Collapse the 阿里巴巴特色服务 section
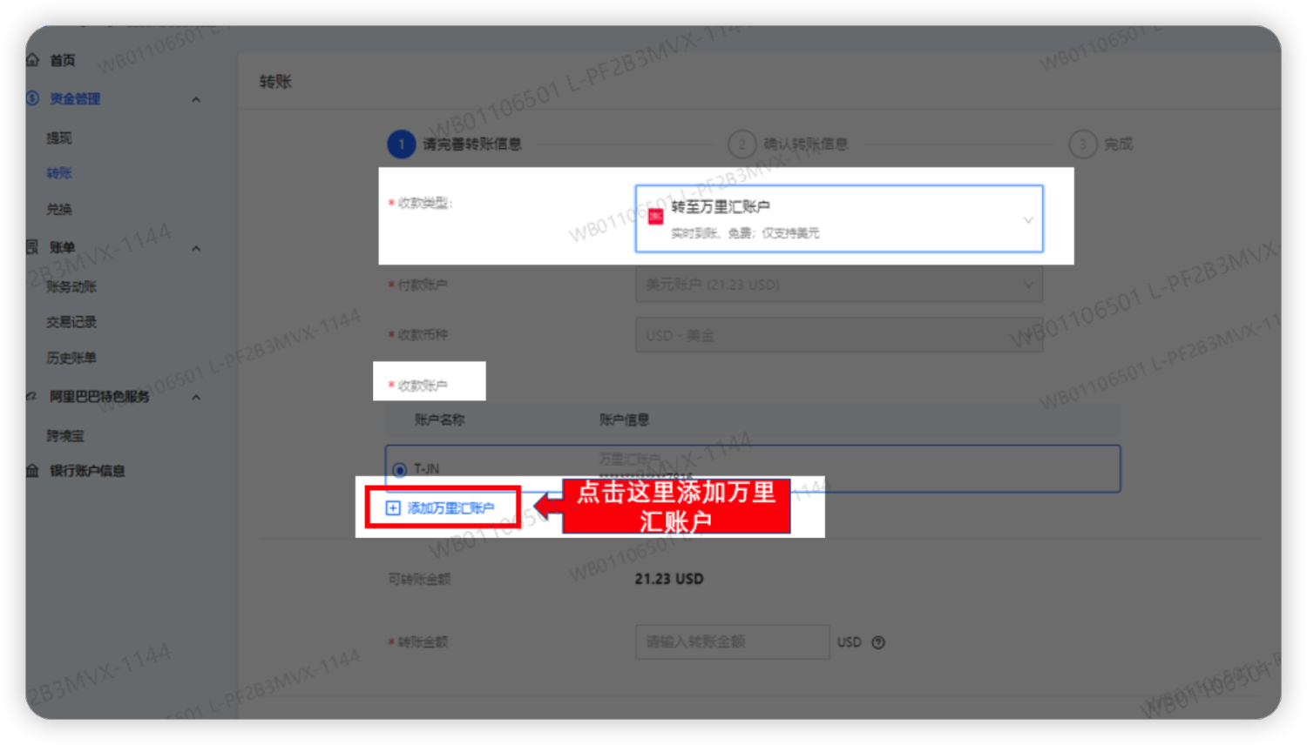1307x745 pixels. pos(196,397)
